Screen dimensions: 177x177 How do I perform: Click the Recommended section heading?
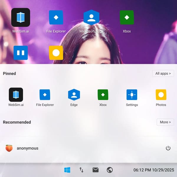pyautogui.click(x=17, y=122)
